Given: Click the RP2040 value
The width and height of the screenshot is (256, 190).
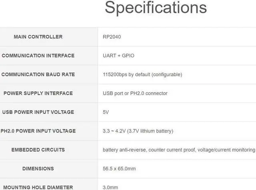Looking at the screenshot, I should tap(112, 37).
